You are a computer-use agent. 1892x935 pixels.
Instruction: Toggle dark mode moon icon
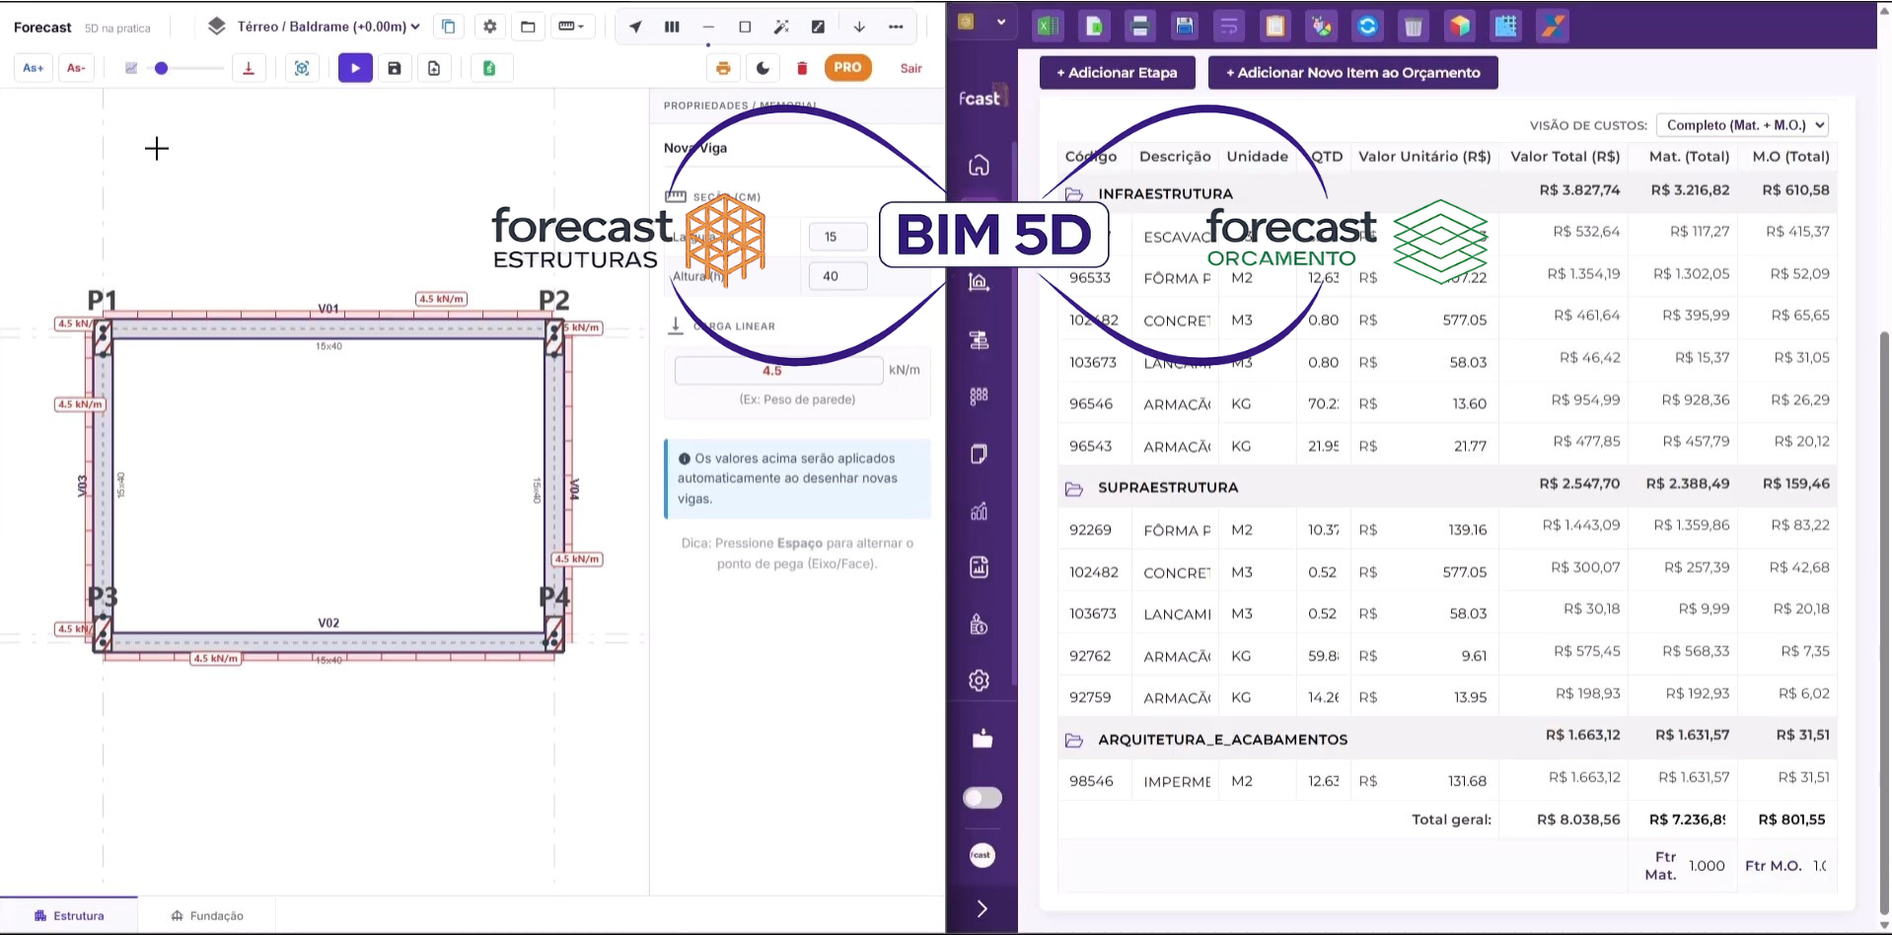[x=763, y=68]
